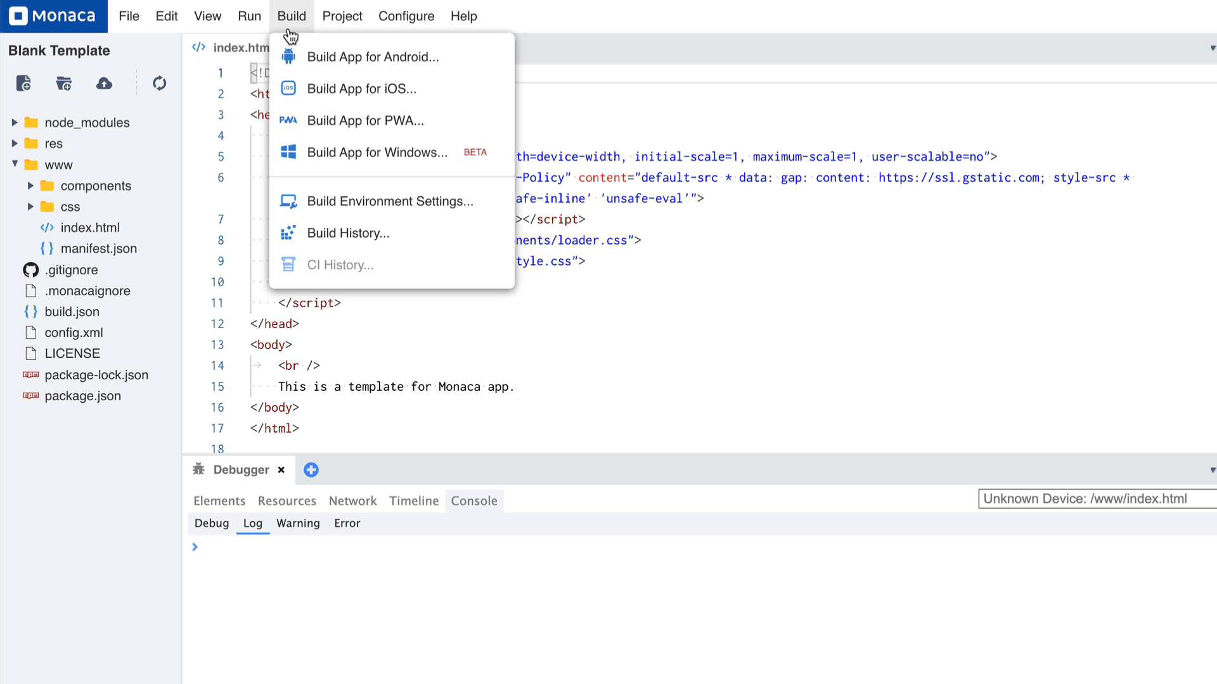Image resolution: width=1217 pixels, height=684 pixels.
Task: Click the code icon beside index.html in tree
Action: (x=47, y=227)
